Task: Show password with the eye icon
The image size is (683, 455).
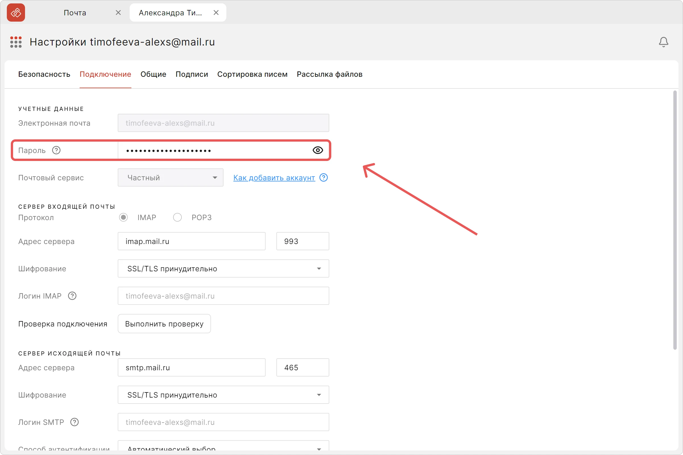Action: click(x=318, y=150)
